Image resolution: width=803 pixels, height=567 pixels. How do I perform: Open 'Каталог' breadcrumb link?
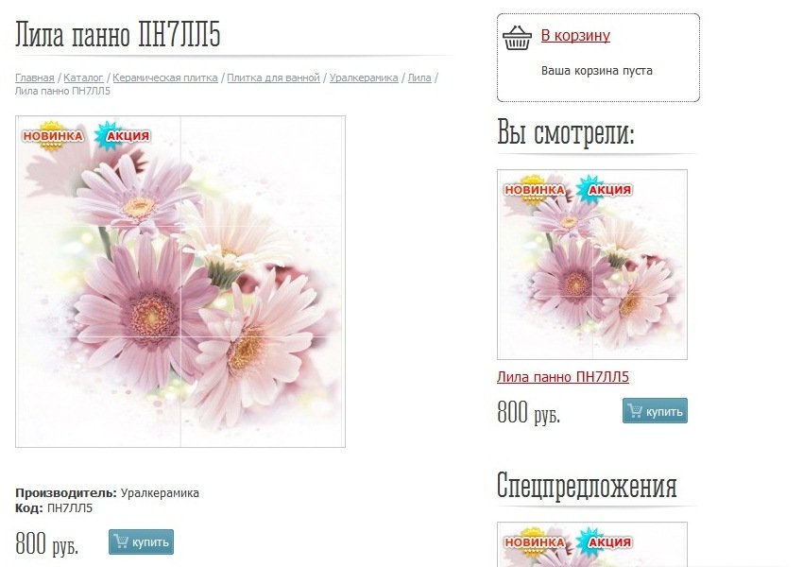point(83,77)
